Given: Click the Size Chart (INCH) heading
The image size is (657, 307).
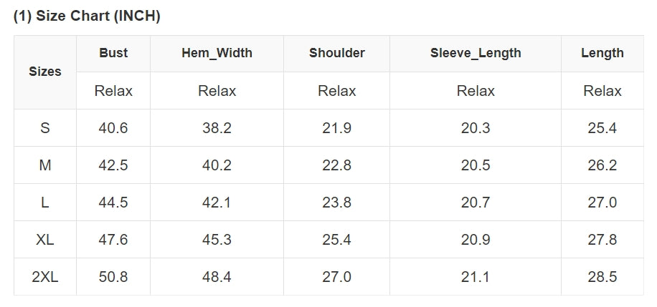Looking at the screenshot, I should click(x=87, y=16).
